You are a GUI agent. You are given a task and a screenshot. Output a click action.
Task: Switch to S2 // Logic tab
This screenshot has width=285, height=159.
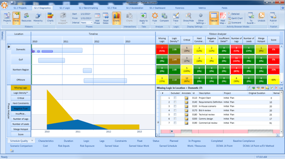[65, 8]
